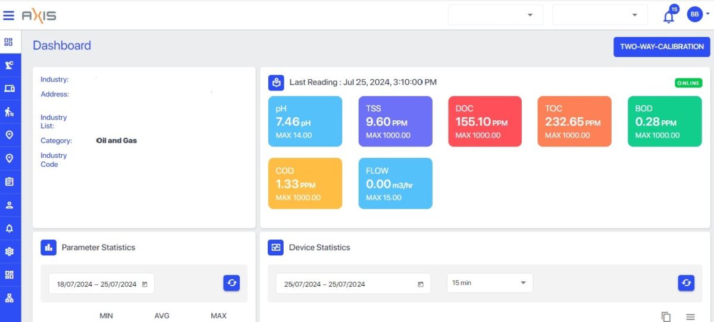Click the TWO-WAY-CALIBRATION button
The height and width of the screenshot is (322, 714).
662,46
